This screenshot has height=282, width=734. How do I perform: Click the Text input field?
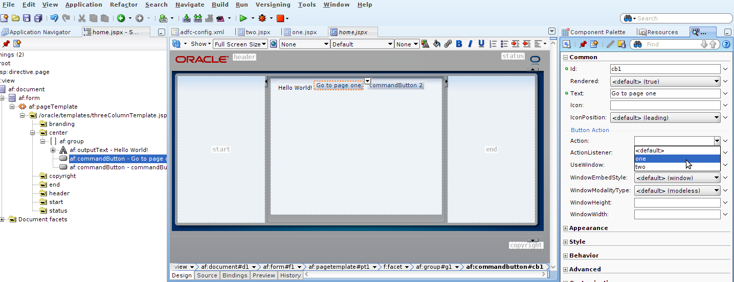[665, 93]
